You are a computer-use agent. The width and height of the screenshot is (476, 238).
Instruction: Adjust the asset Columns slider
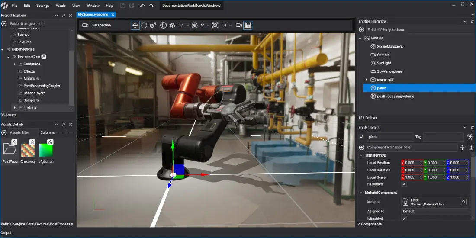tap(65, 132)
